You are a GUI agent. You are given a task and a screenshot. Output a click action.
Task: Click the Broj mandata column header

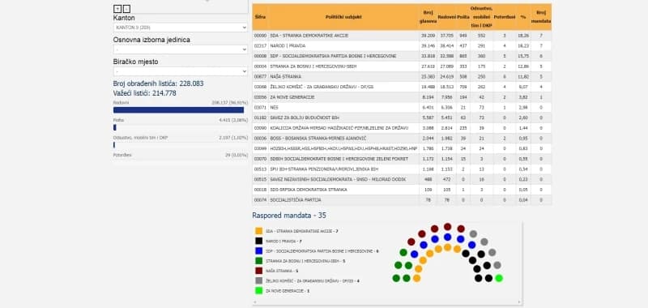[x=541, y=17]
